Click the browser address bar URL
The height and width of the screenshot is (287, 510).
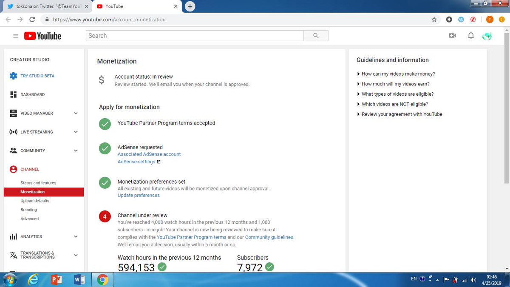[x=109, y=20]
